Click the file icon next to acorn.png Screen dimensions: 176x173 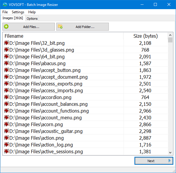click(x=6, y=124)
